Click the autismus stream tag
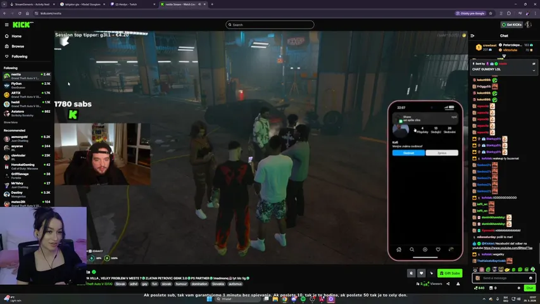 235,284
